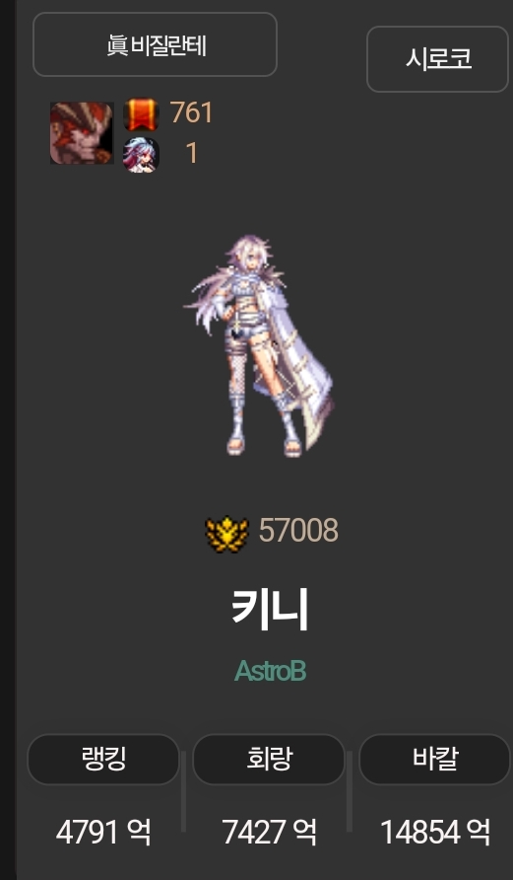Click the 4791 억 ranking value
Screen dimensions: 513x880
(103, 833)
